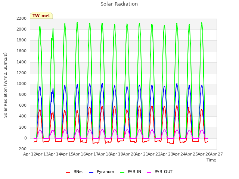Click the TW_met label box

coord(41,16)
